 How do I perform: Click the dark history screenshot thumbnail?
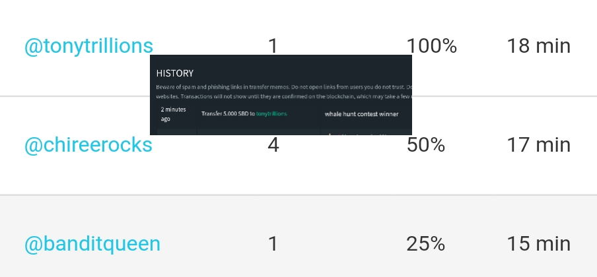point(281,95)
